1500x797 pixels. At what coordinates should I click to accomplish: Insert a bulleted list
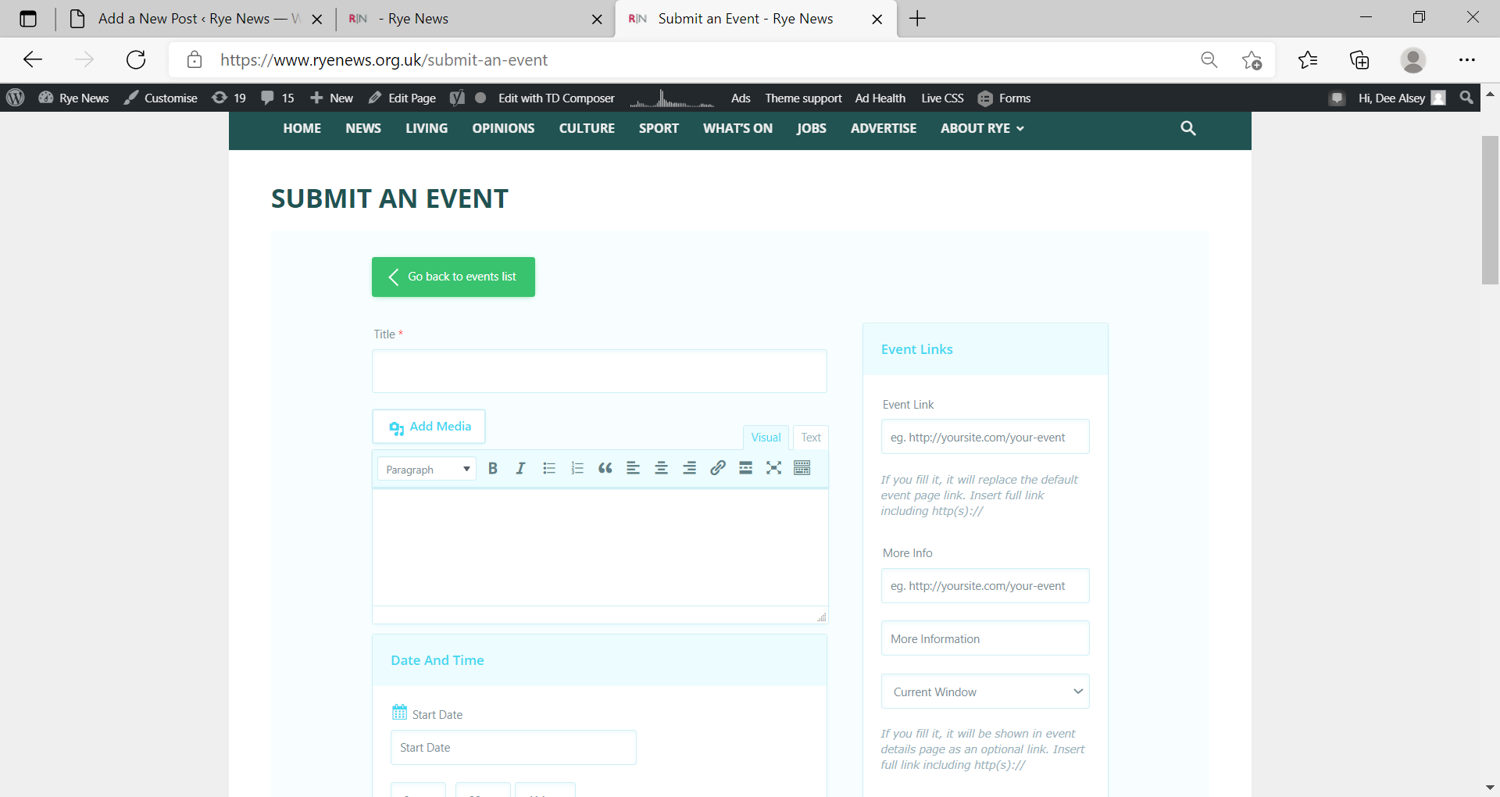point(549,468)
